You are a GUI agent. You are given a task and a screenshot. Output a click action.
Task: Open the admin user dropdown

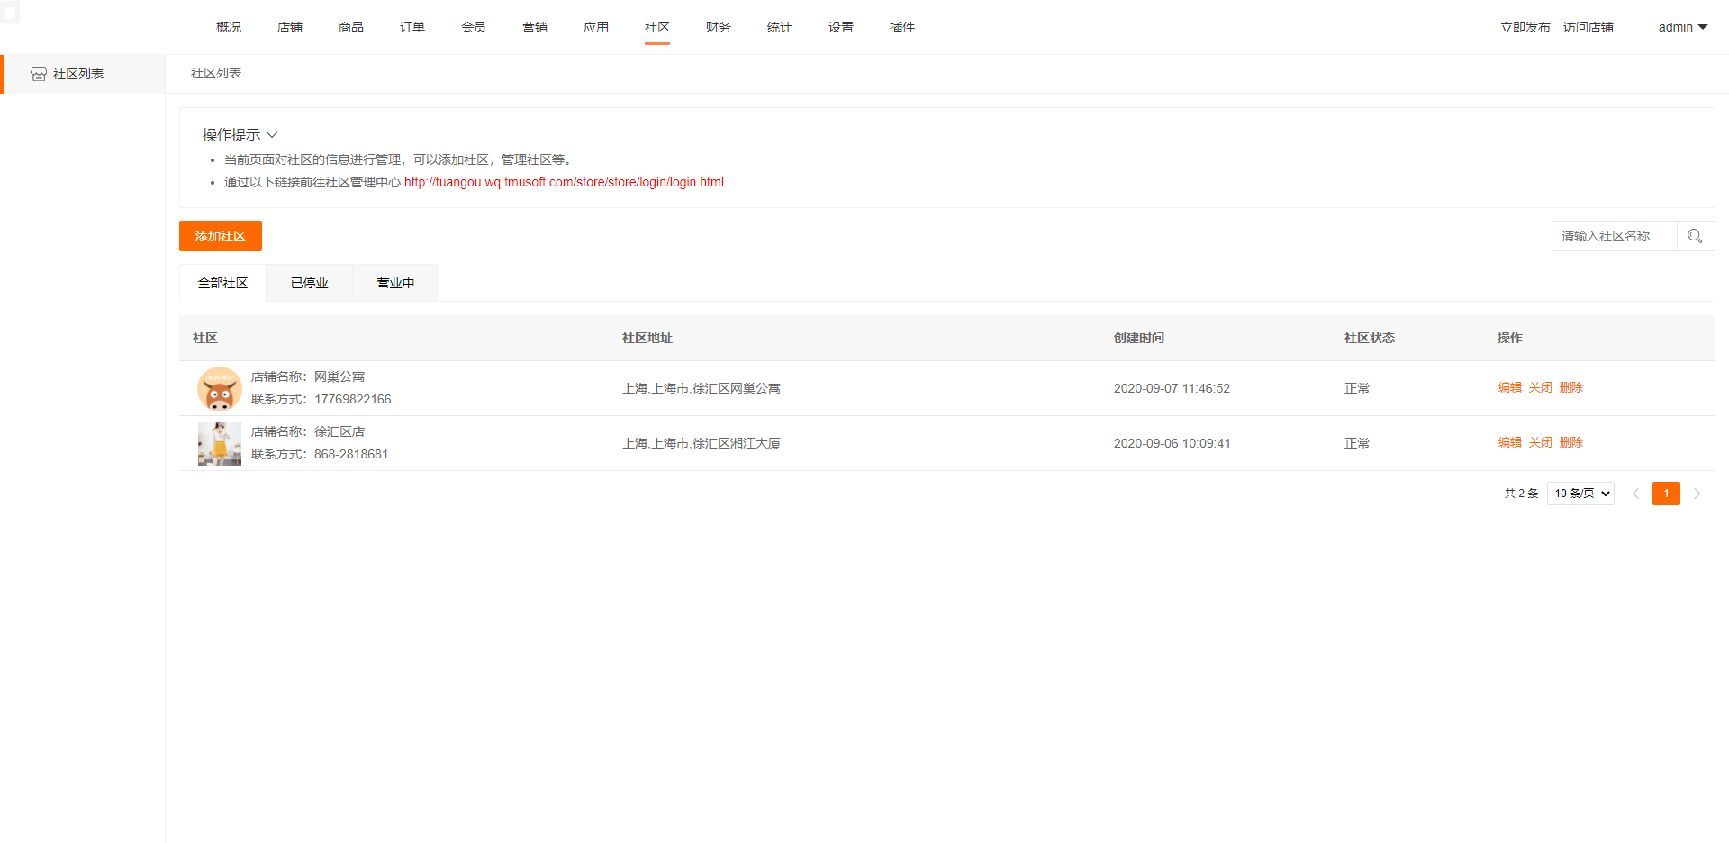click(x=1682, y=27)
